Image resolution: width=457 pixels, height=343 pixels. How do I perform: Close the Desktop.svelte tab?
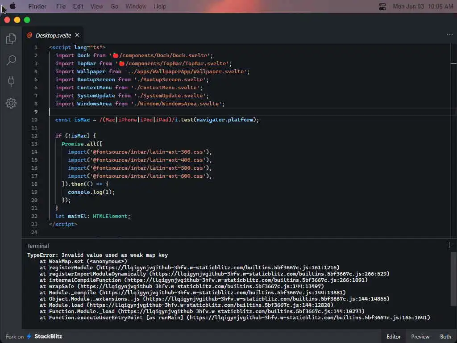tap(77, 35)
